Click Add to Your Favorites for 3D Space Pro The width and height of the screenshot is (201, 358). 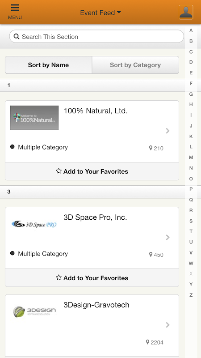click(92, 278)
